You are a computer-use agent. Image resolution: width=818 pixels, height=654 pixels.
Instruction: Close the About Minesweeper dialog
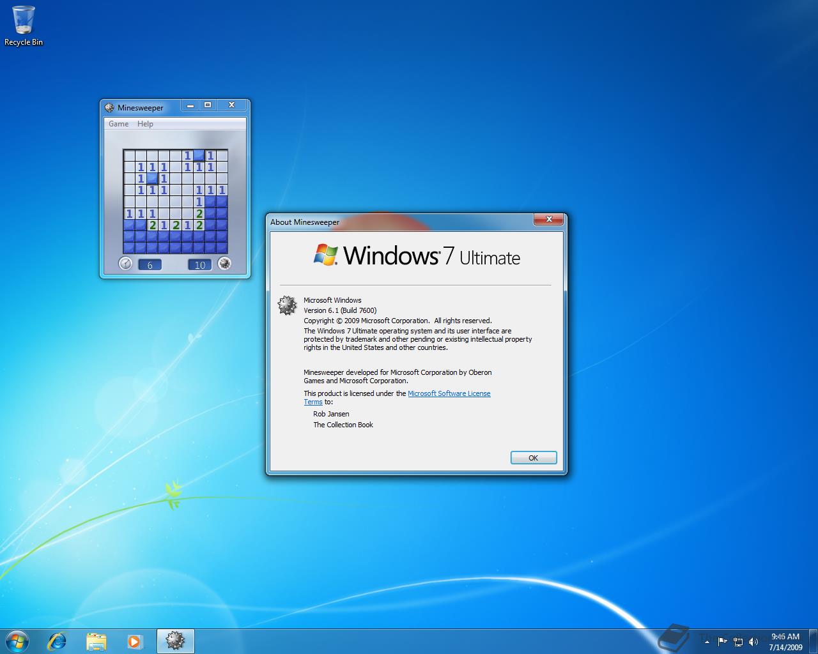549,220
